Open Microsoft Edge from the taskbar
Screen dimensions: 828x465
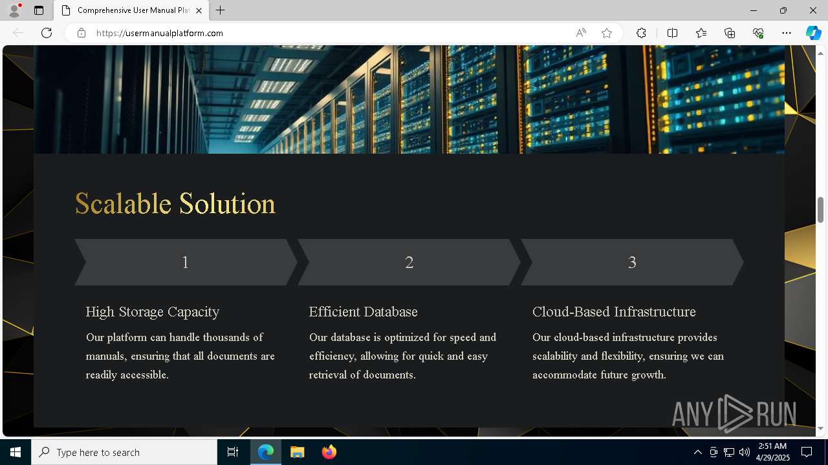[x=266, y=452]
